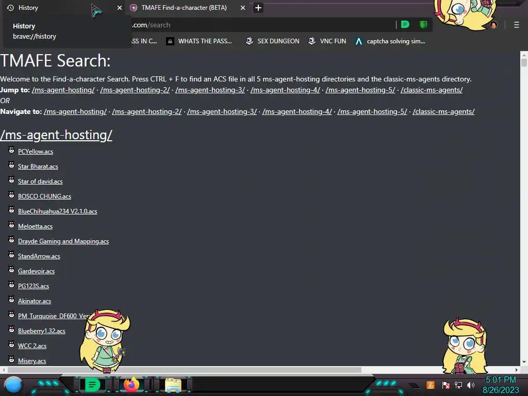Click the green reader mode icon in address bar
Screen dimensions: 528x396
[405, 24]
